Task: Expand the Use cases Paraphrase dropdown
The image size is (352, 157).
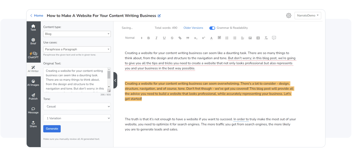Action: tap(77, 49)
